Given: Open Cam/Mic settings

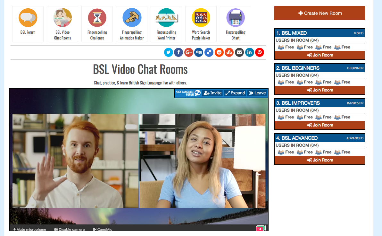Looking at the screenshot, I should pyautogui.click(x=103, y=230).
